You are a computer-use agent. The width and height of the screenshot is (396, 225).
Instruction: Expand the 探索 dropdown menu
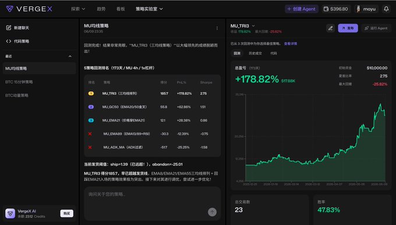78,9
